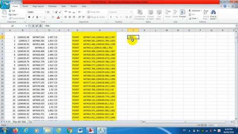Confirm entry with the checkmark

37,26
